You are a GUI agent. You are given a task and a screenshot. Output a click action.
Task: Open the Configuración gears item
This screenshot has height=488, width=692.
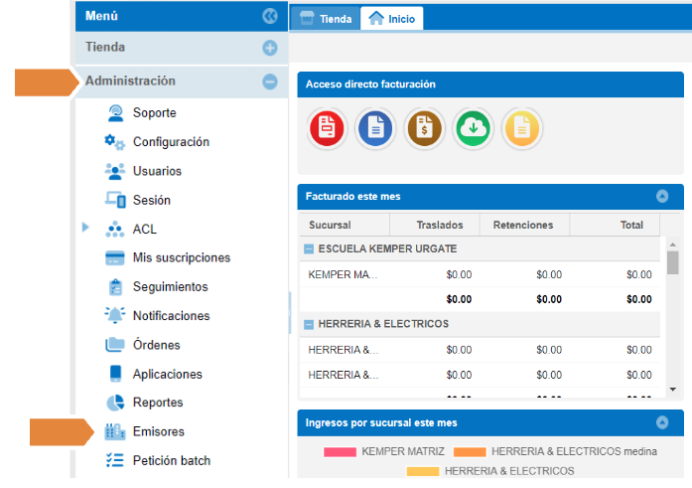pyautogui.click(x=171, y=142)
